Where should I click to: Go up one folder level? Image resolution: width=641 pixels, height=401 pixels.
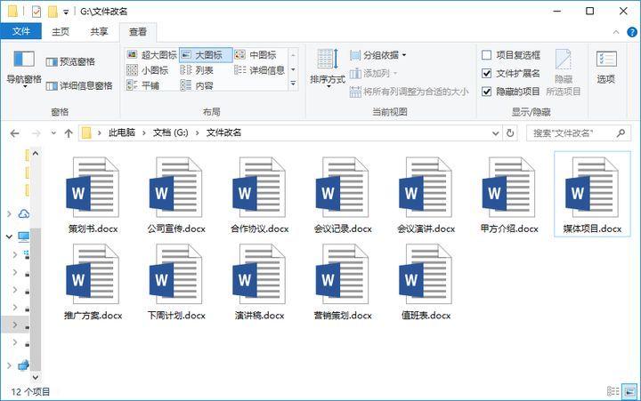(69, 133)
